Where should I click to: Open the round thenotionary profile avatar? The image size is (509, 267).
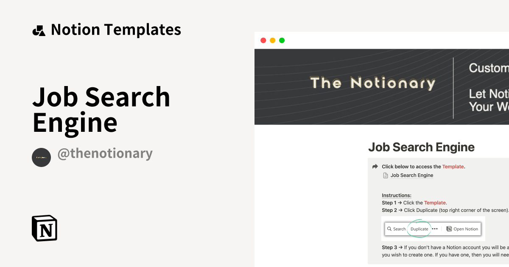(41, 157)
